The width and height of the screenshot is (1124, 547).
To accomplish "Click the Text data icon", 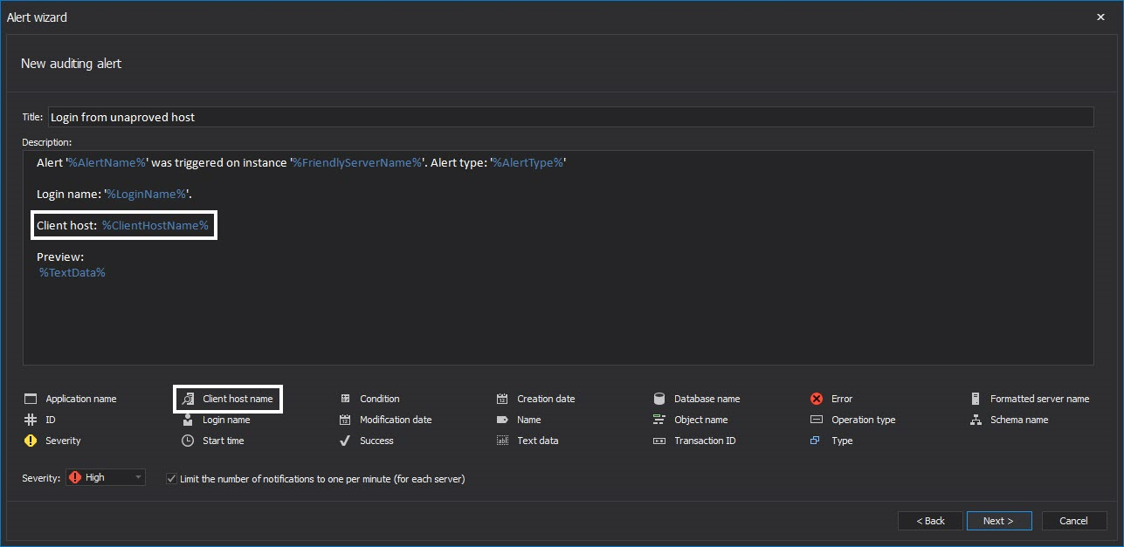I will (502, 441).
